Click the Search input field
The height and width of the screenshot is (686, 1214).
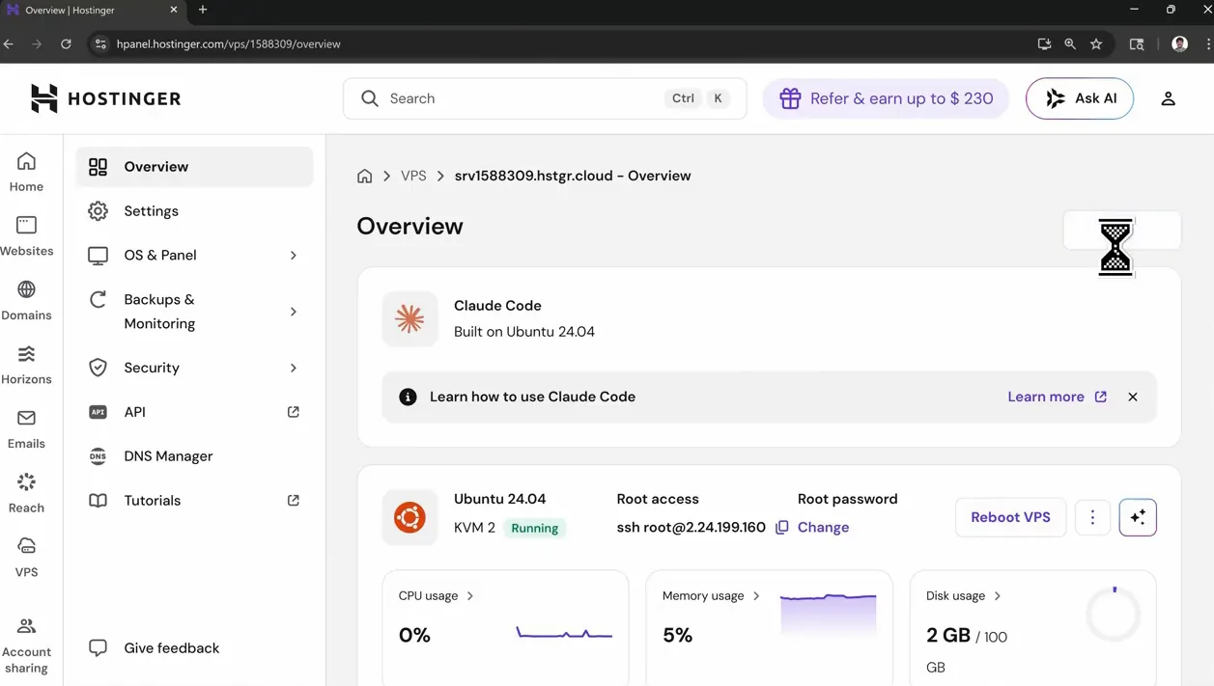coord(545,98)
